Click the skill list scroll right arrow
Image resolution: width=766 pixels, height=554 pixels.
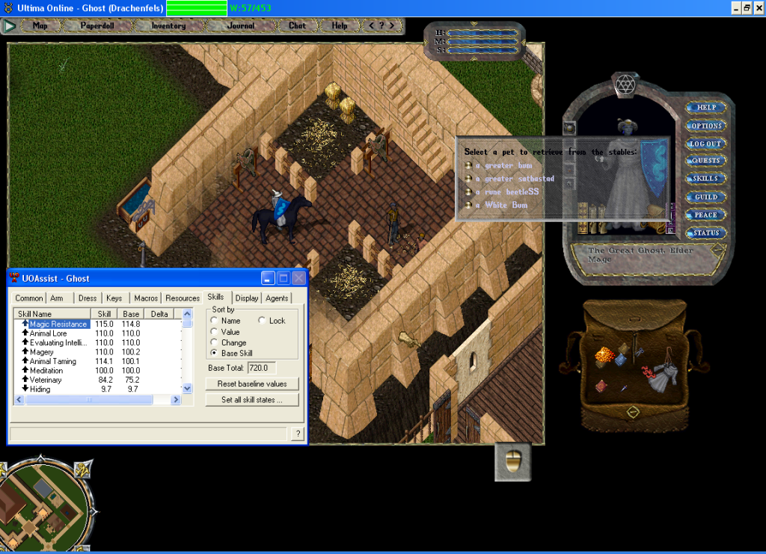point(176,399)
